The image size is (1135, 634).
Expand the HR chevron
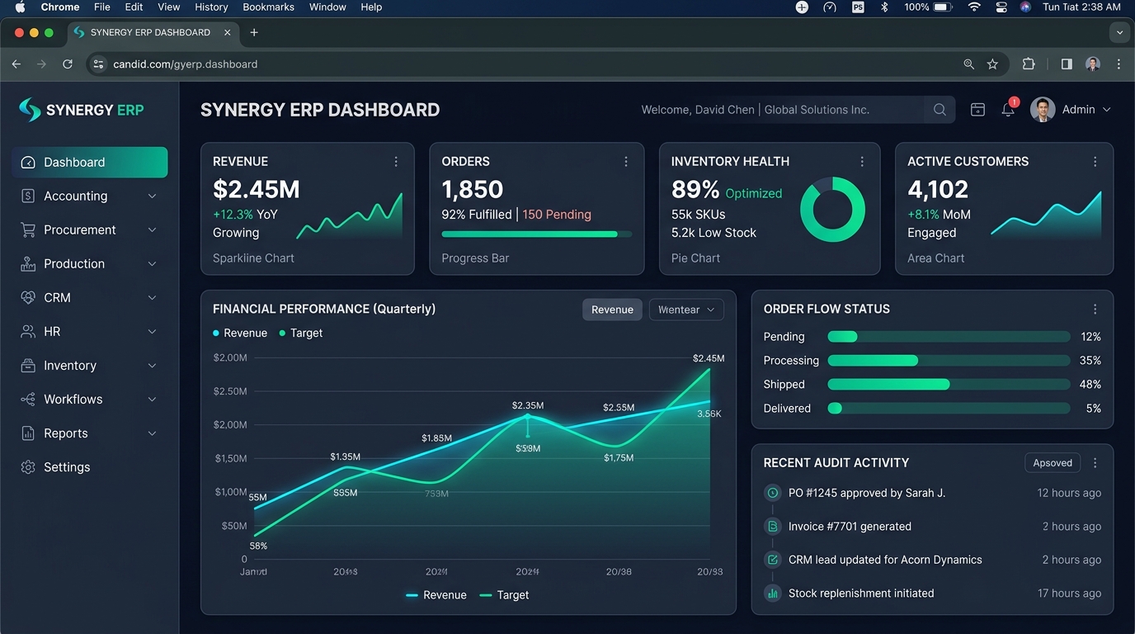(152, 331)
